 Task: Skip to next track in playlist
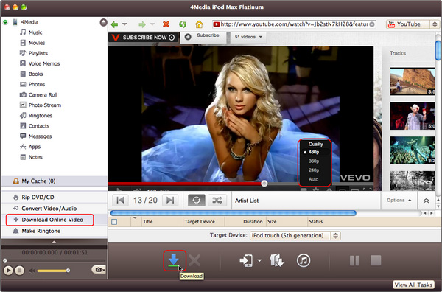pos(170,201)
